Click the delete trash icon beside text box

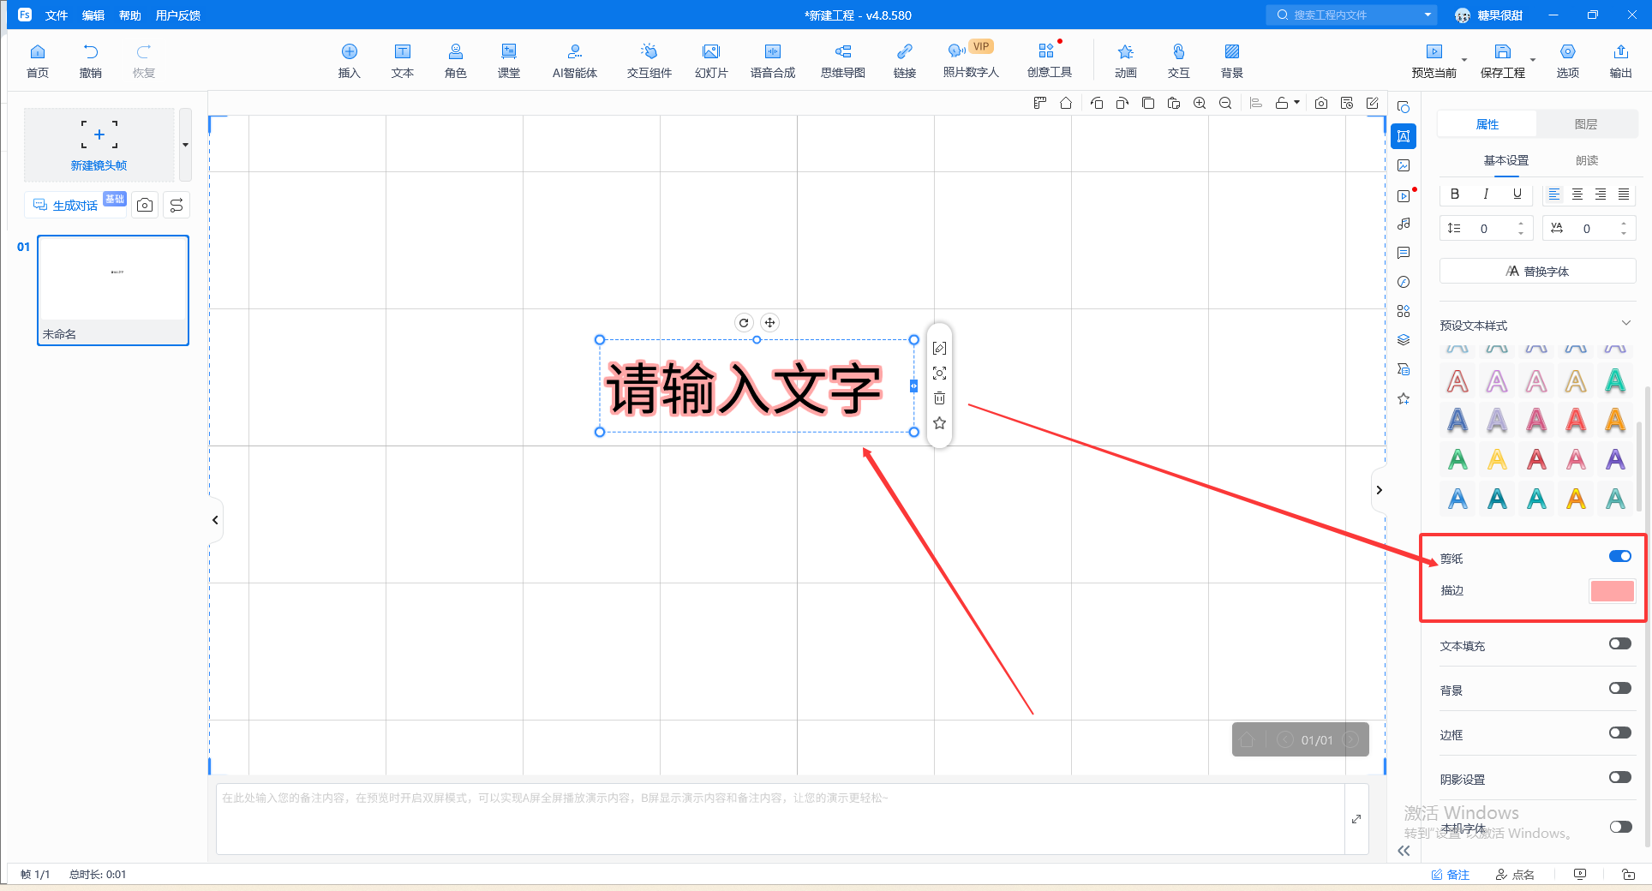[940, 398]
